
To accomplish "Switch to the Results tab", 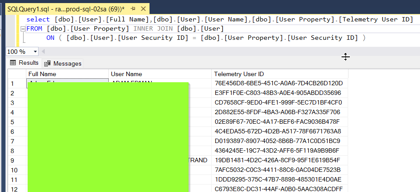I will click(25, 63).
